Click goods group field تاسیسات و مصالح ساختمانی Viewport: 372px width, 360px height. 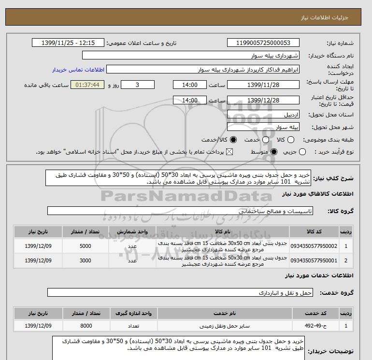(180, 211)
